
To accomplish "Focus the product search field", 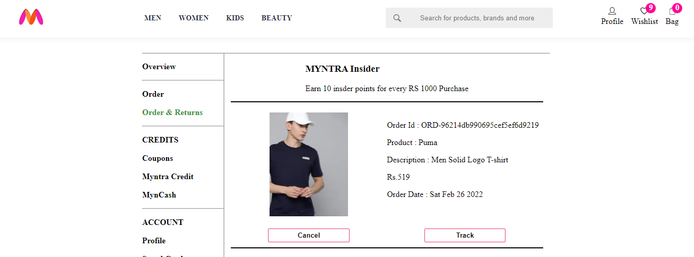I will coord(477,18).
